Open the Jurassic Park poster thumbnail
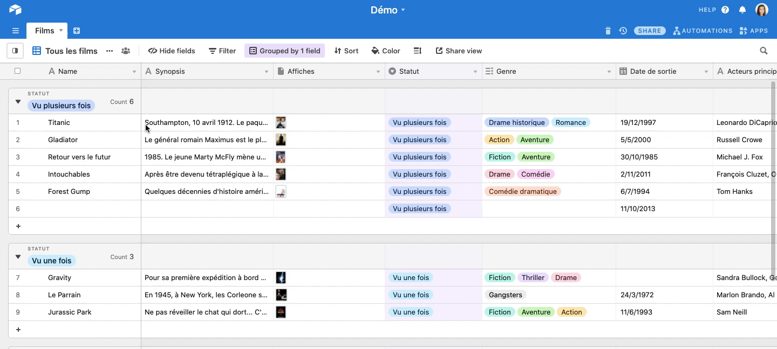The image size is (777, 349). coord(281,312)
